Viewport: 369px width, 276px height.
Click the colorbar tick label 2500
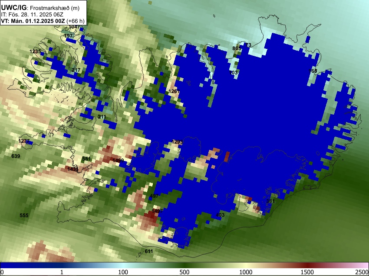[x=362, y=272]
